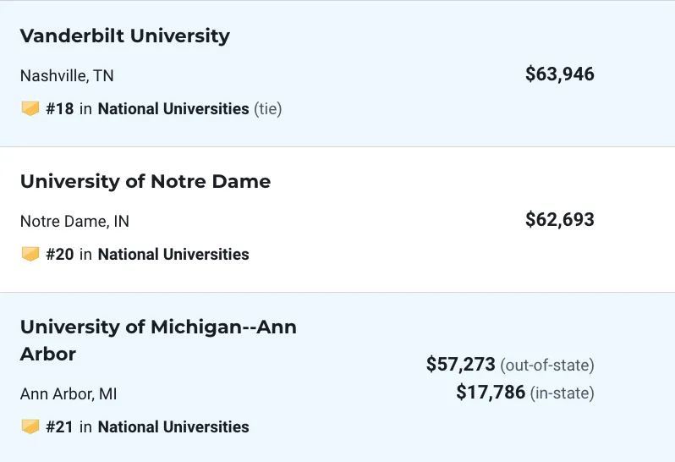Click the $57,273 out-of-state tuition

coord(461,364)
